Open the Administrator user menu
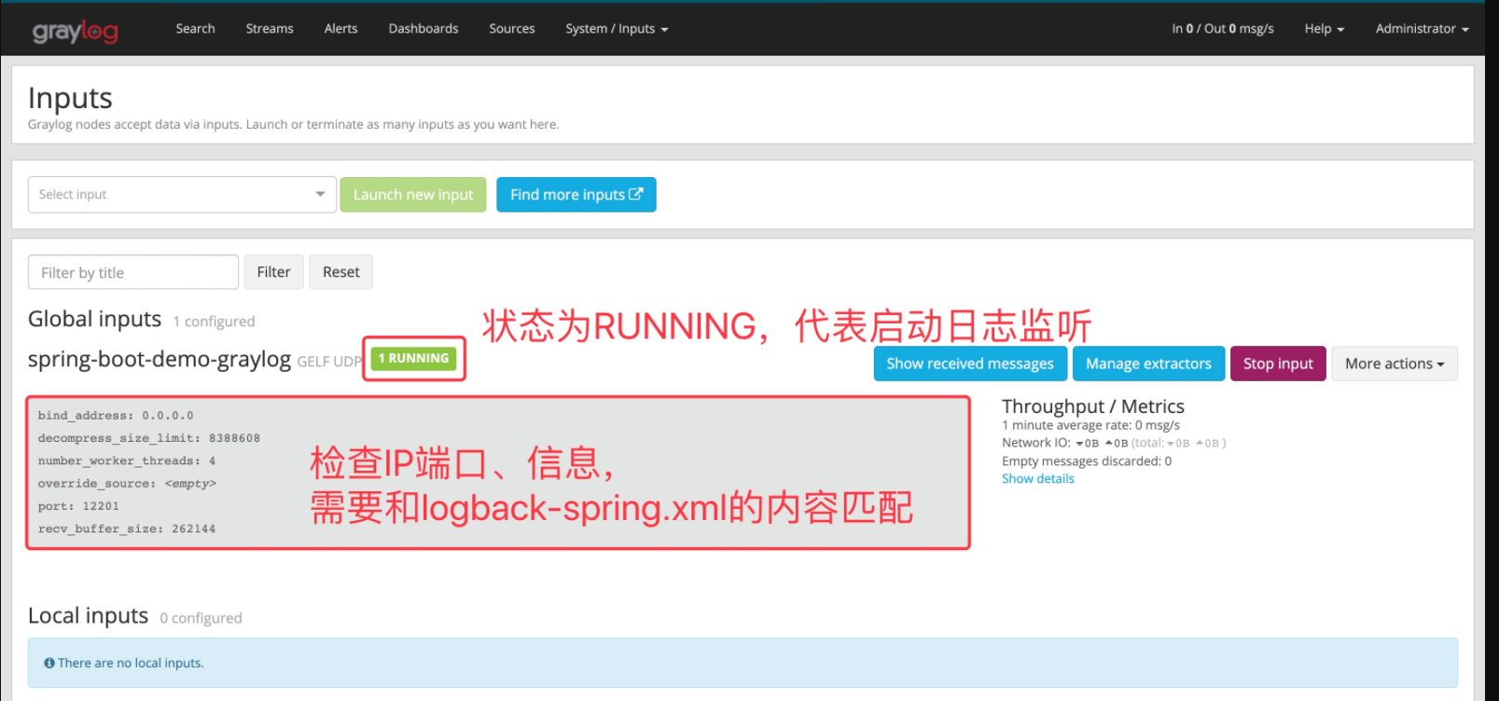The width and height of the screenshot is (1499, 701). 1422,29
